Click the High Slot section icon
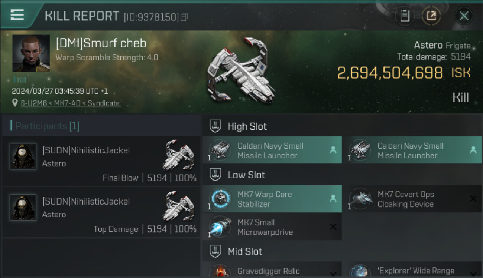The height and width of the screenshot is (278, 483). (x=215, y=126)
